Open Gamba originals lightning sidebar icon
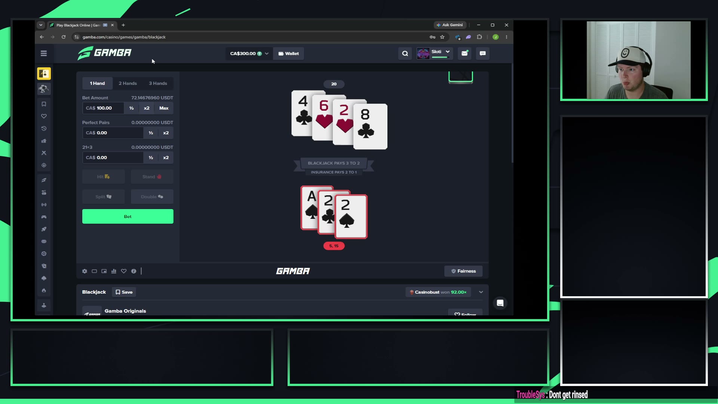The width and height of the screenshot is (718, 404). click(x=44, y=180)
